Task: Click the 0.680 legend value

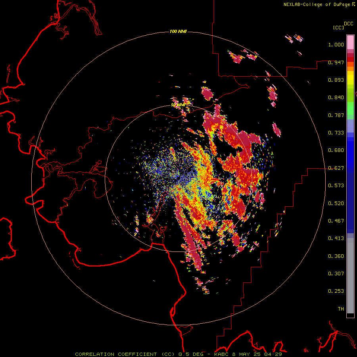Action: click(336, 150)
